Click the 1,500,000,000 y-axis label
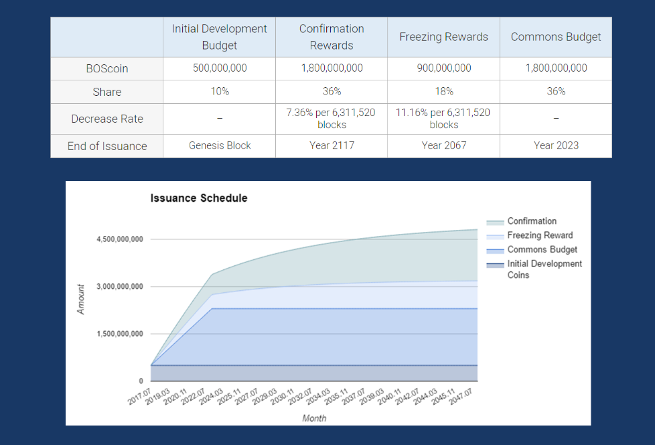This screenshot has height=445, width=655. (120, 334)
